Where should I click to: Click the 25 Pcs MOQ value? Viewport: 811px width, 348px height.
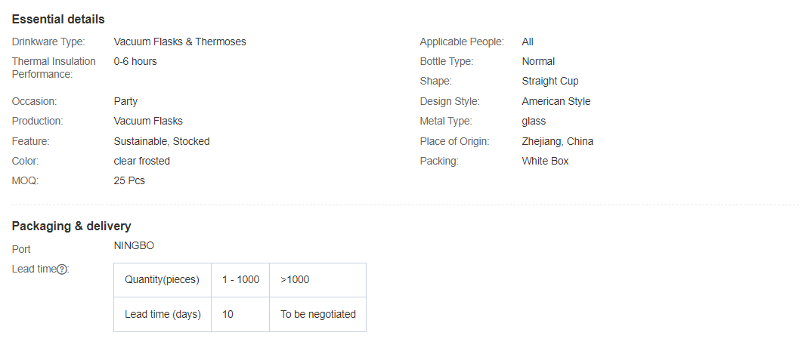tap(129, 180)
